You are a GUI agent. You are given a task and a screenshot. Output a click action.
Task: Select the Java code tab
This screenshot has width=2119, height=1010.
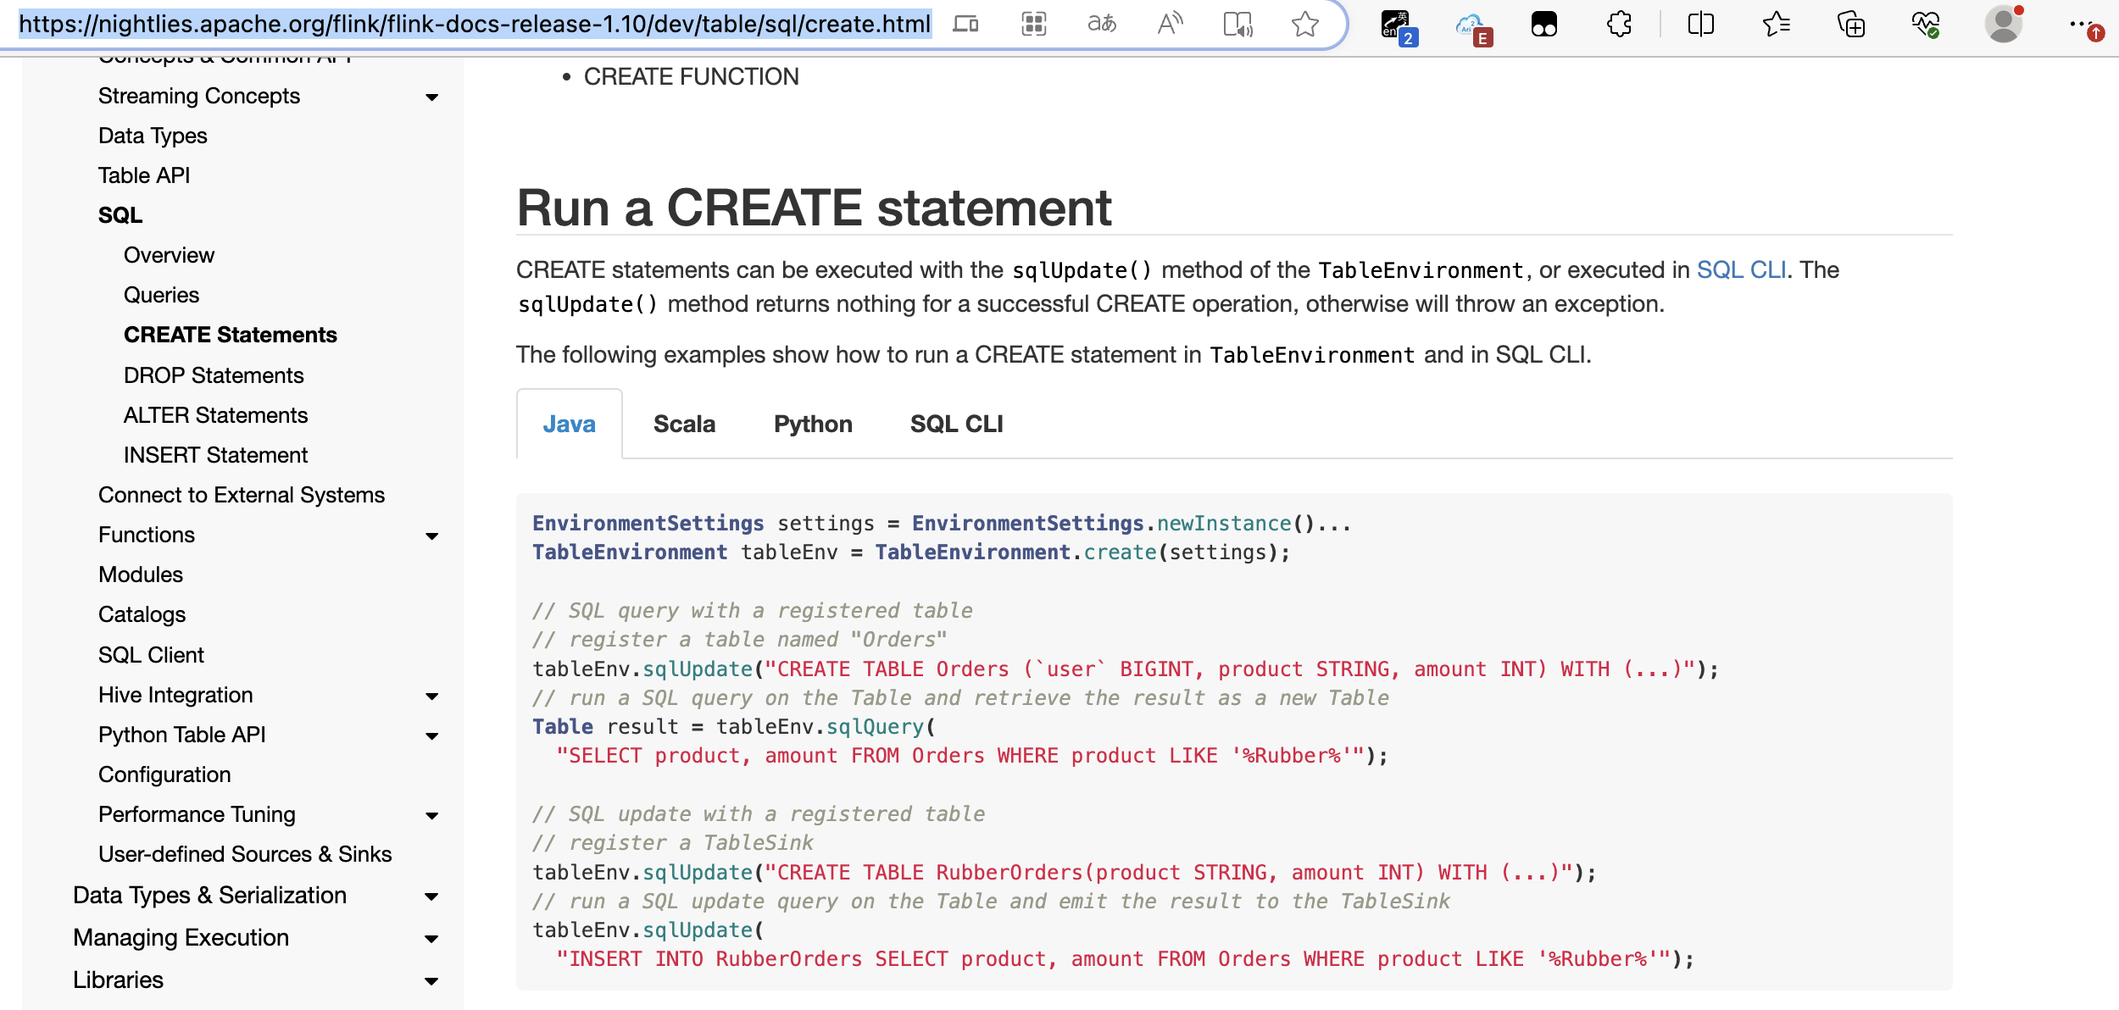pos(569,424)
